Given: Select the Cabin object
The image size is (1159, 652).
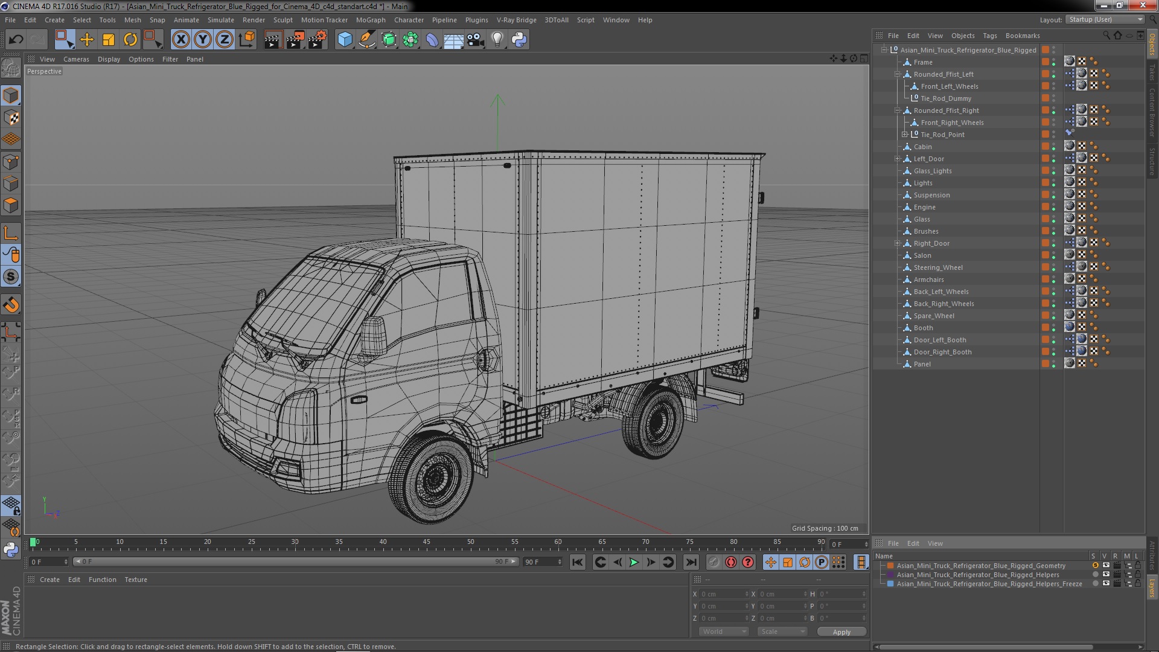Looking at the screenshot, I should (x=922, y=147).
